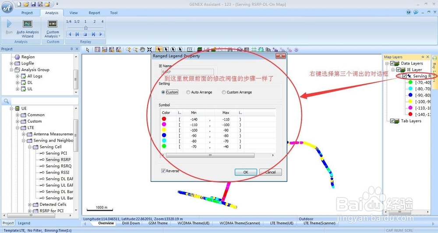Toggle the Serving R layer checkbox
Screen dimensions: 438x233
404,76
